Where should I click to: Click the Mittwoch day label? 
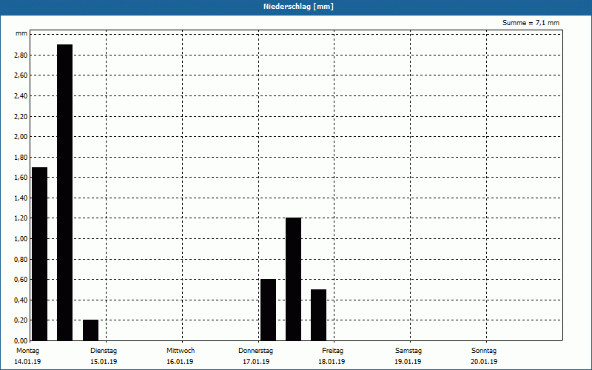click(x=181, y=351)
